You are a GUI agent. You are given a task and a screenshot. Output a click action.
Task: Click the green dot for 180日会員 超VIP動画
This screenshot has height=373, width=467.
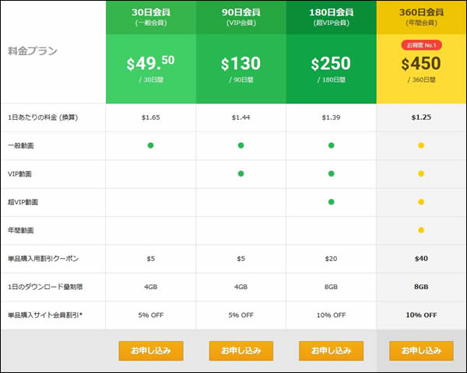click(331, 202)
